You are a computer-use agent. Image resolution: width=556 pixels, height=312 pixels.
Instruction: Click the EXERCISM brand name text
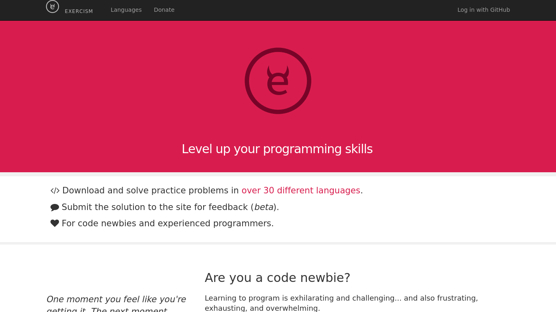tap(79, 11)
